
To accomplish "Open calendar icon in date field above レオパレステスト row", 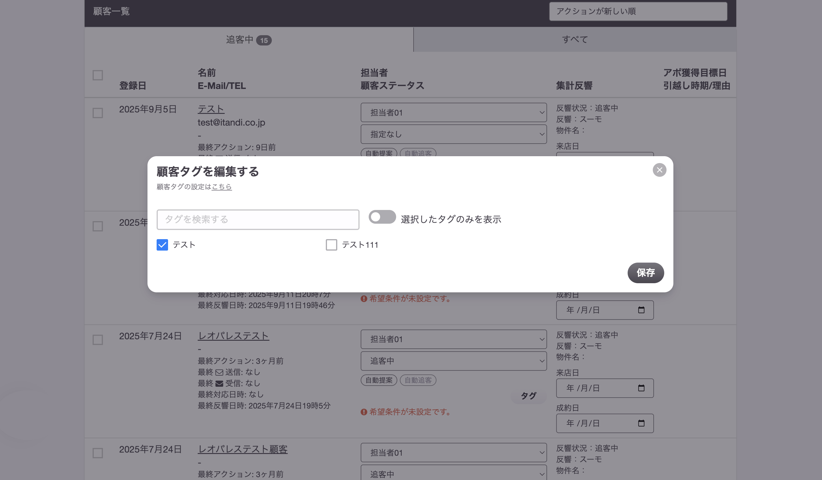I will 641,310.
